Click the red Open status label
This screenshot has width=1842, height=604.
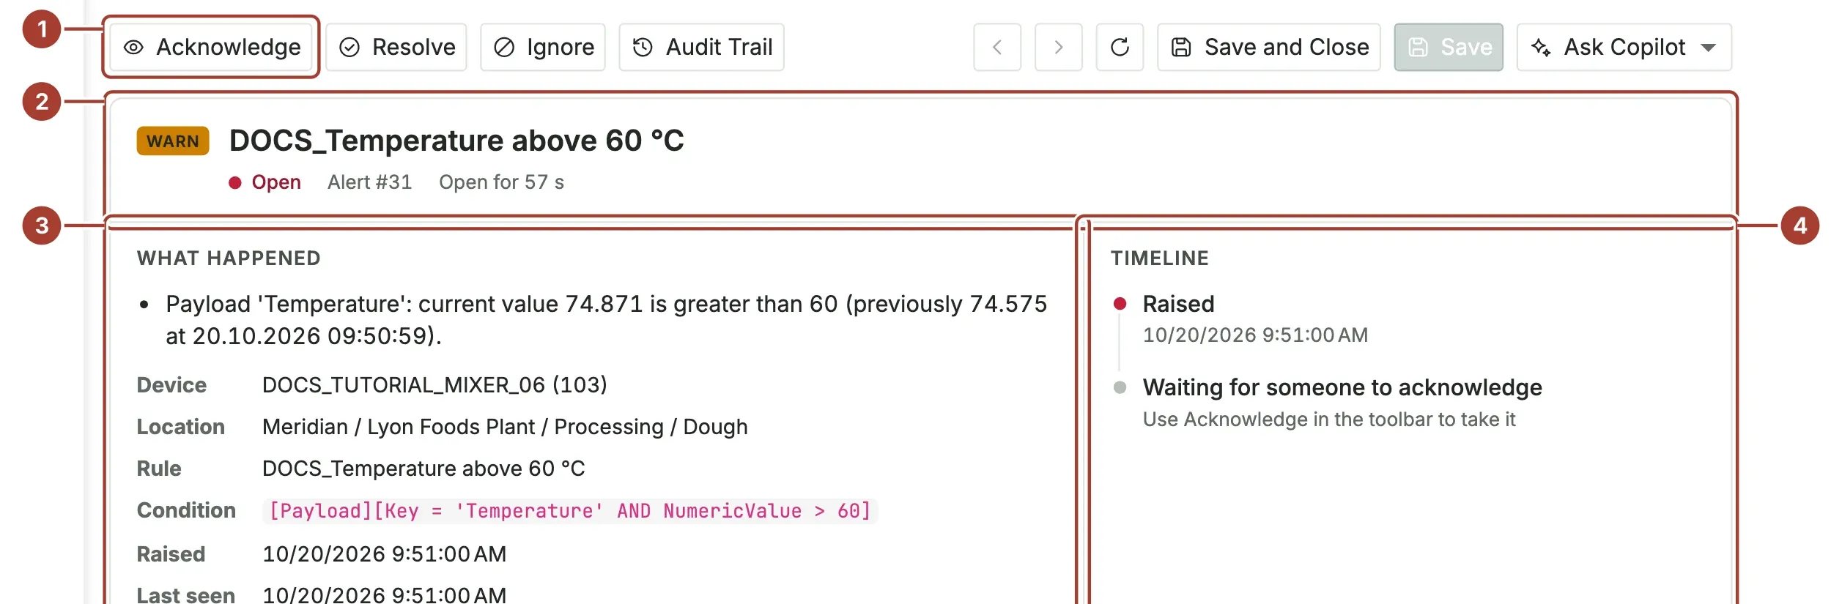pos(276,182)
